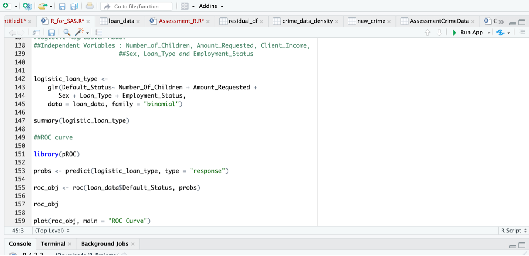Close the Terminal tab
This screenshot has width=529, height=256.
coord(70,244)
